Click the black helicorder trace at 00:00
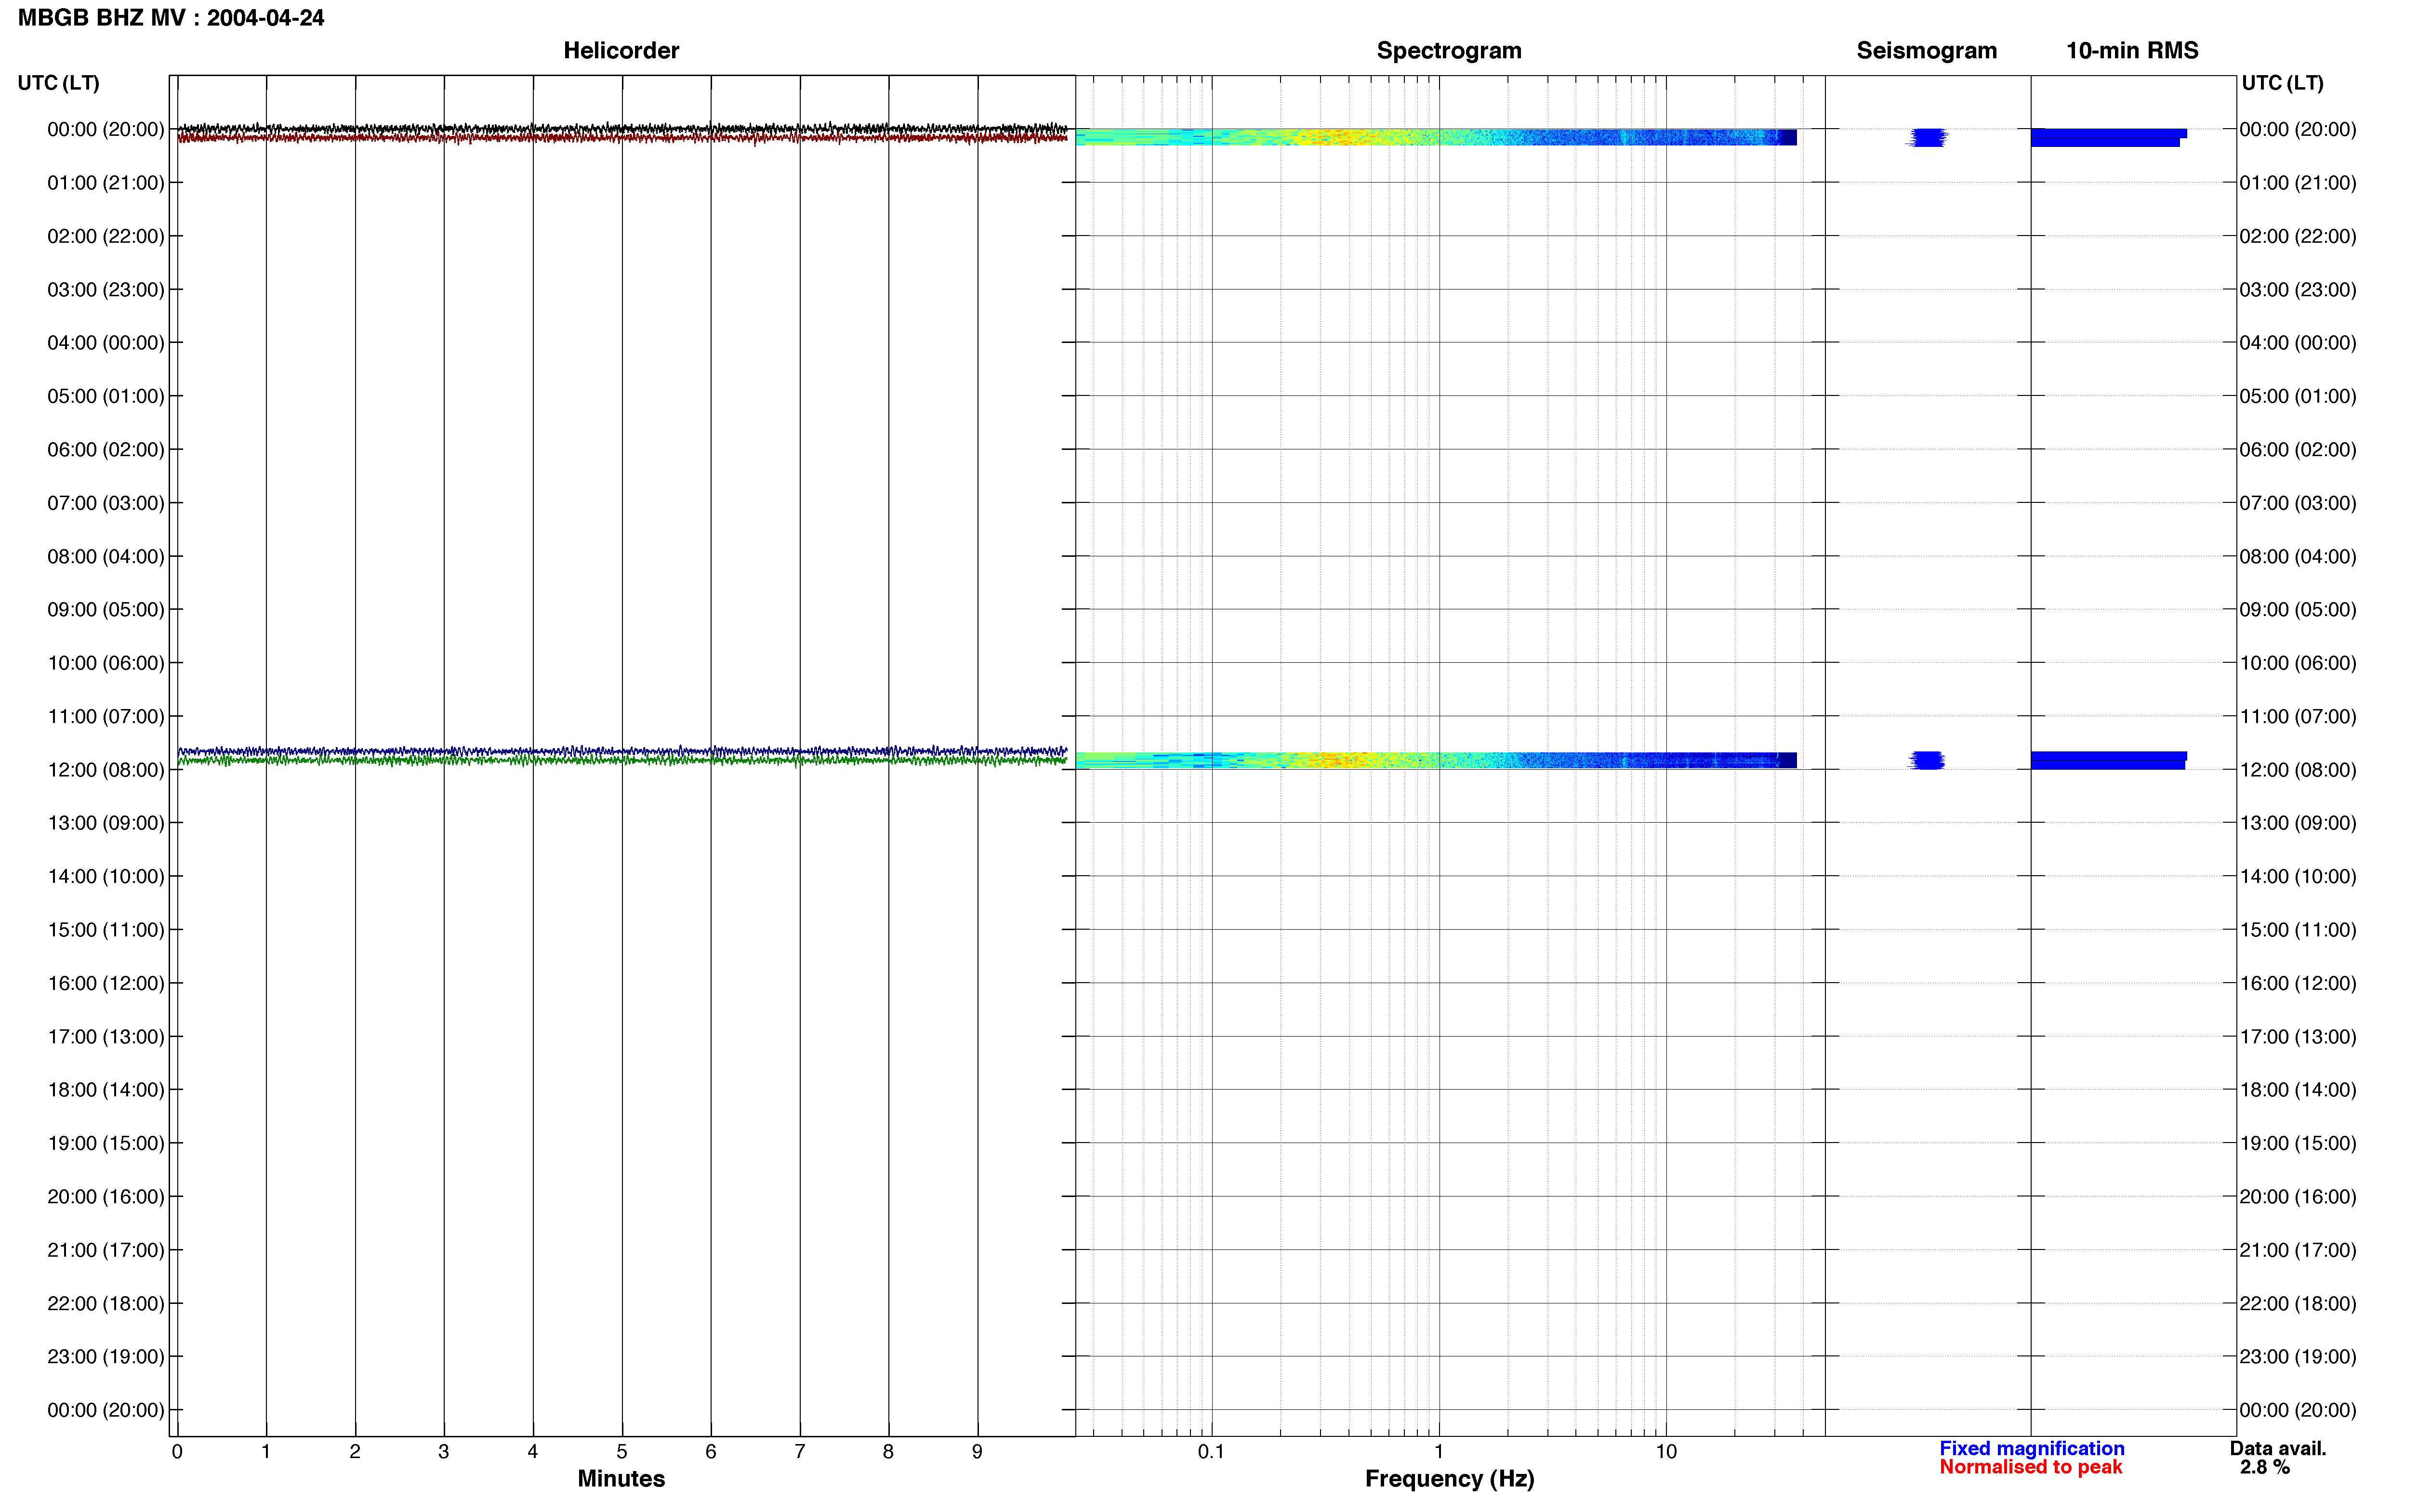Screen dimensions: 2418x1512 click(x=622, y=128)
